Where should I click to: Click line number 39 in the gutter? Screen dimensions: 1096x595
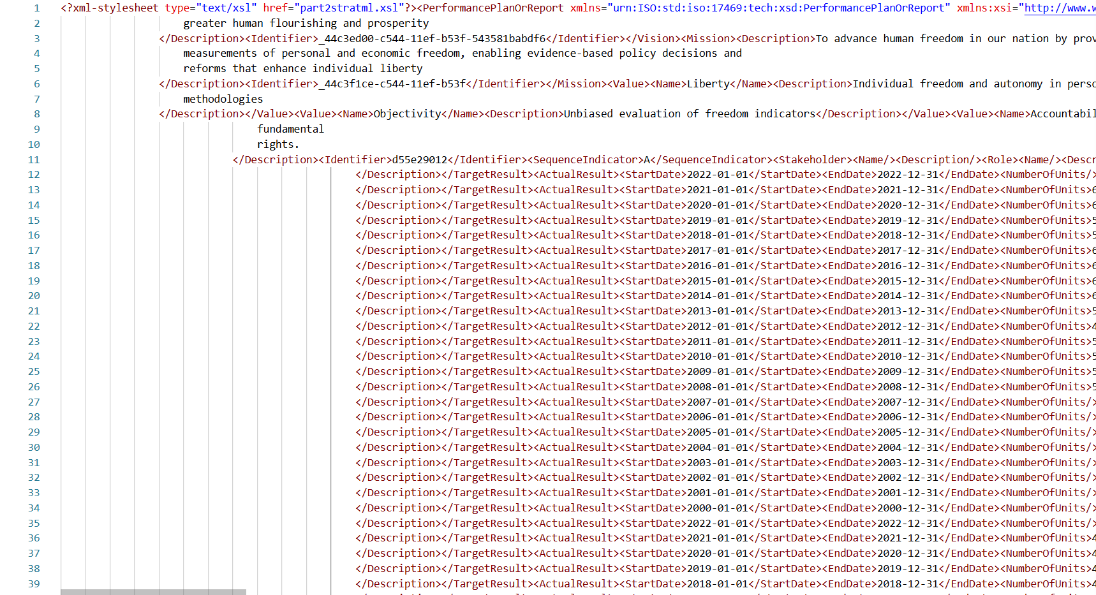pyautogui.click(x=34, y=584)
